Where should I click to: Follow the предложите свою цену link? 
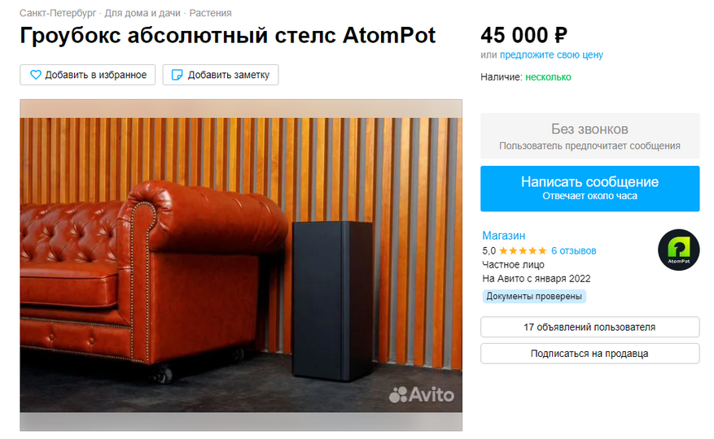point(551,55)
